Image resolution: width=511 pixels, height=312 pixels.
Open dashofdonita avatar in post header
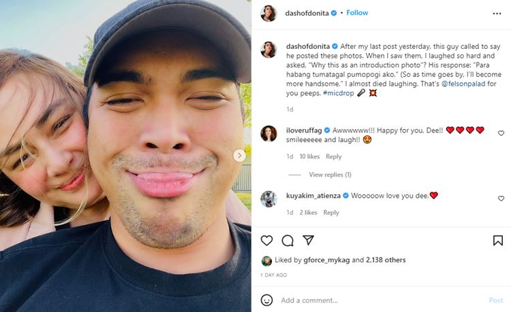pyautogui.click(x=268, y=13)
